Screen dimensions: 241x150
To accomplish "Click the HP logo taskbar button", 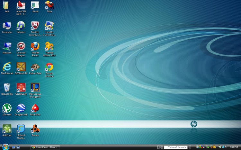I will (159, 147).
